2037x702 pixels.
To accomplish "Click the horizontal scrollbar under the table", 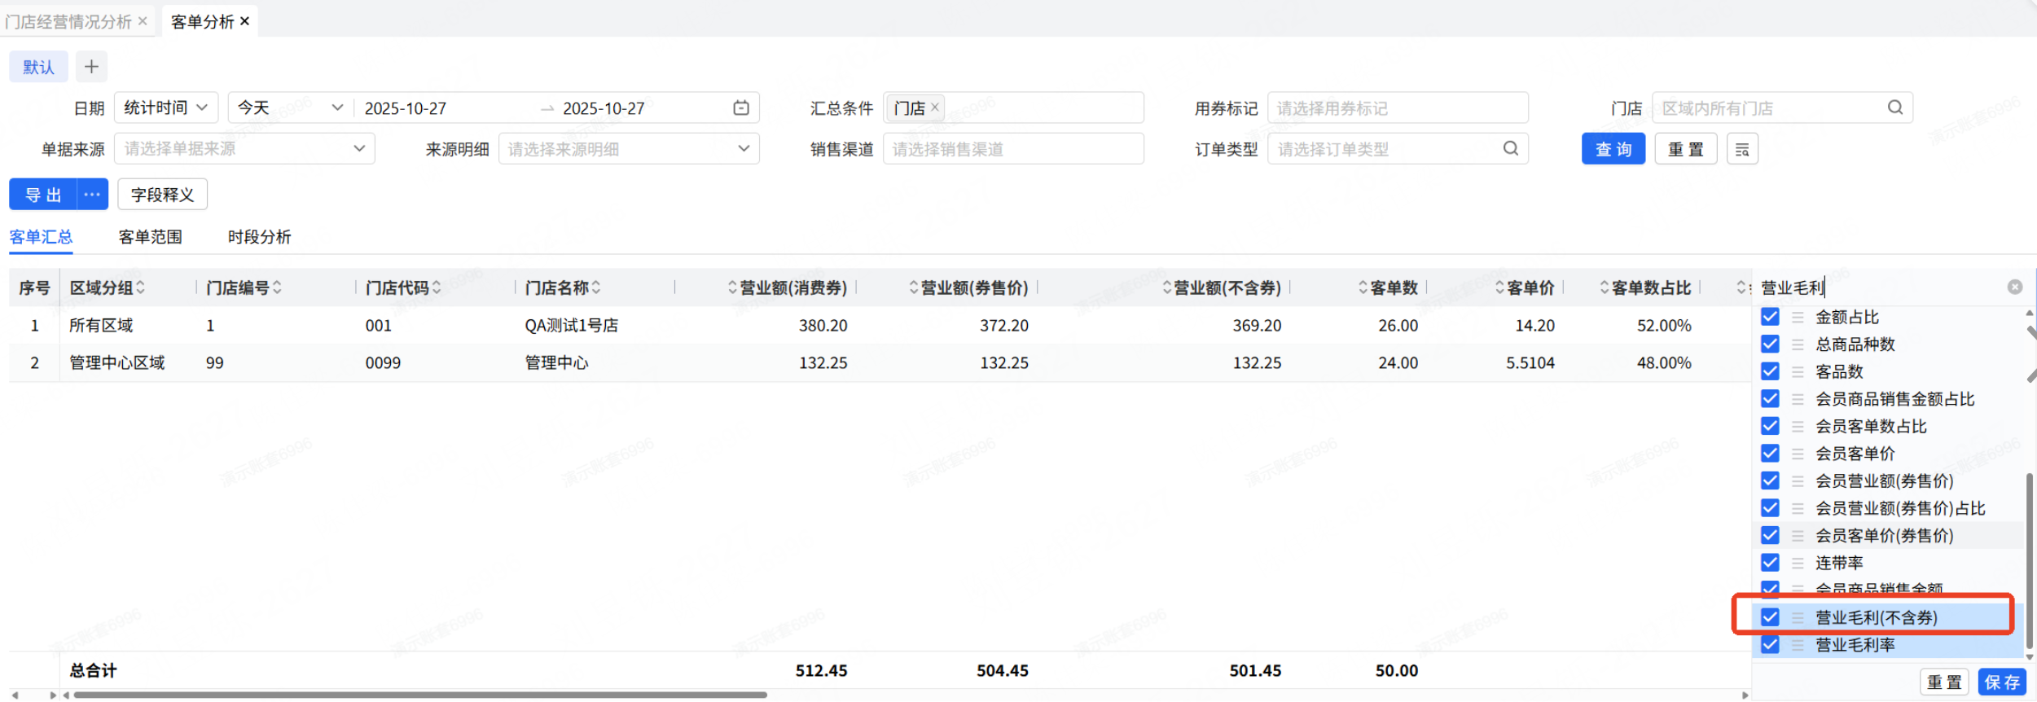I will pos(420,695).
